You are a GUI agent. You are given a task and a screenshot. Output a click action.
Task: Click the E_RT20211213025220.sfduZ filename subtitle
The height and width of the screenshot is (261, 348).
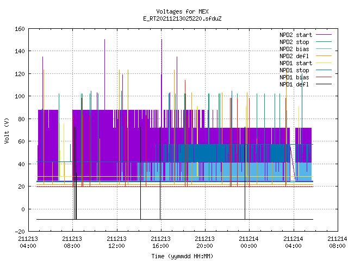(x=182, y=18)
